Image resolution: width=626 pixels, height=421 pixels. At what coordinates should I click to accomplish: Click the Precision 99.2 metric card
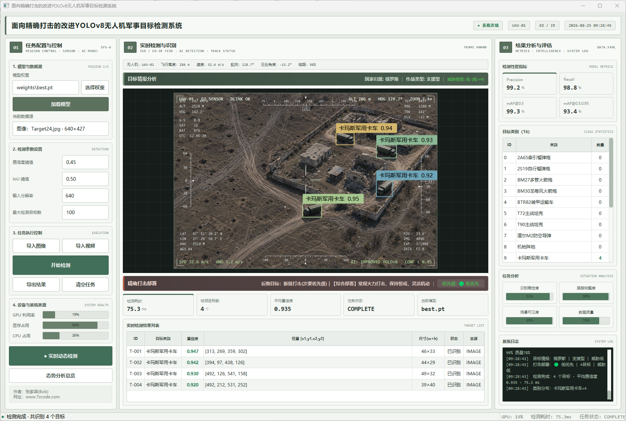click(x=529, y=84)
